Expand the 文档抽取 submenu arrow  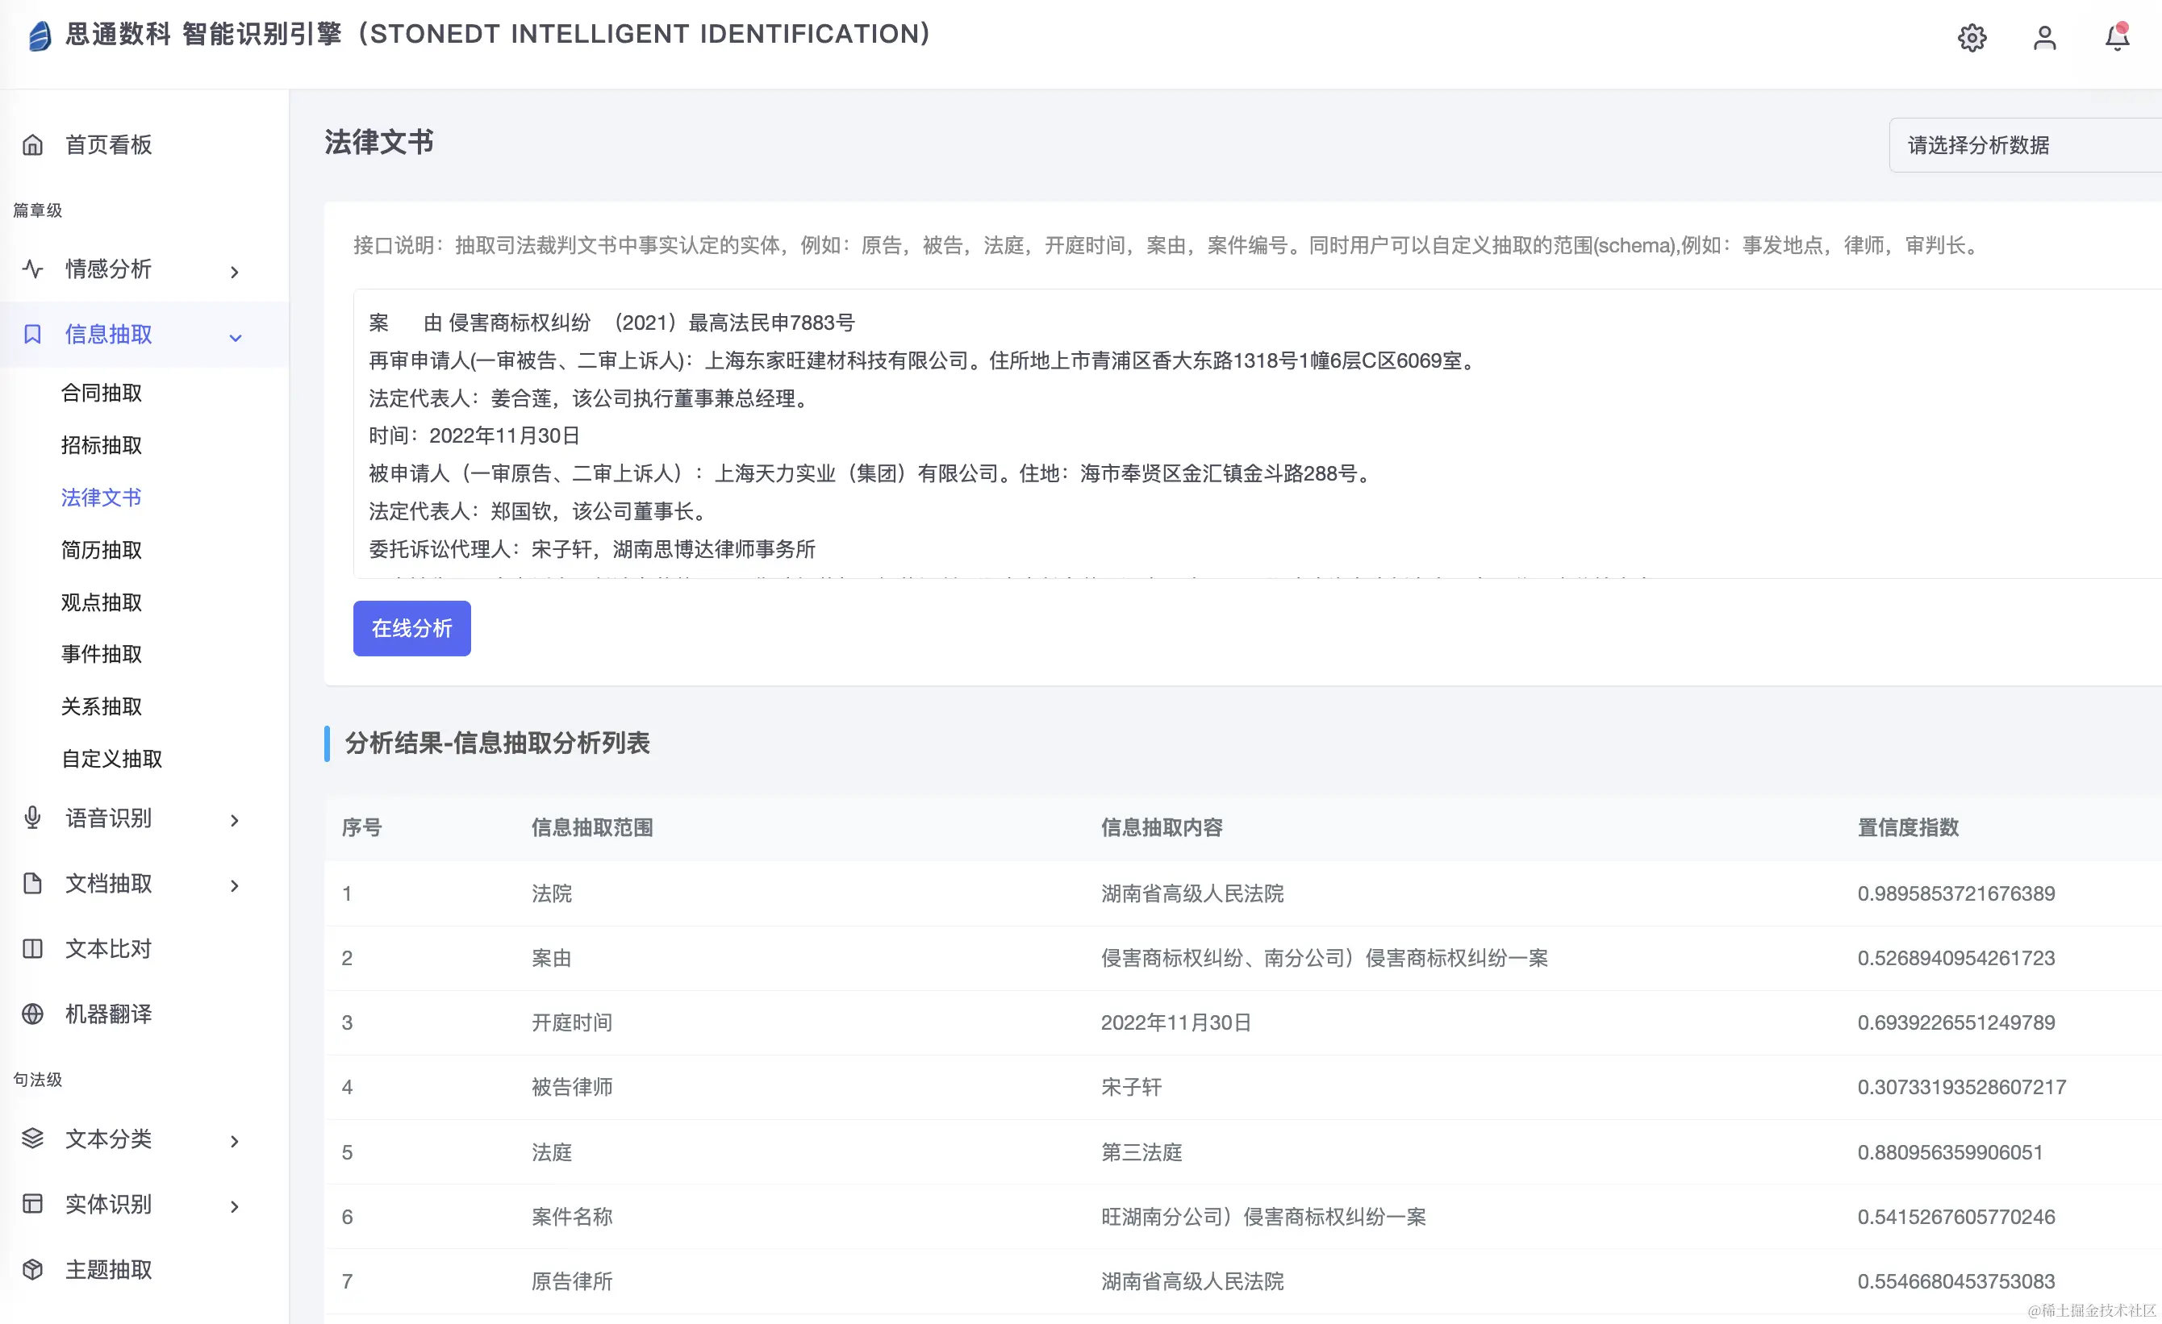pyautogui.click(x=234, y=885)
